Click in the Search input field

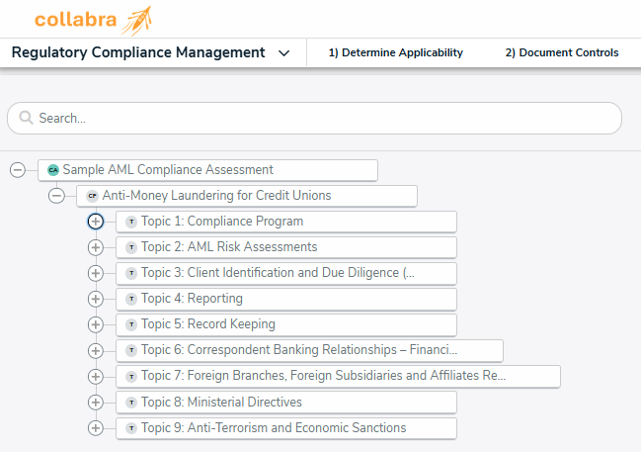[x=316, y=118]
